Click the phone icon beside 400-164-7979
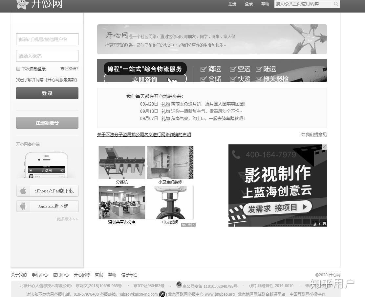 click(x=236, y=155)
